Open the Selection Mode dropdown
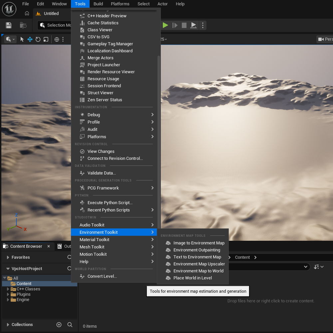 pos(54,25)
